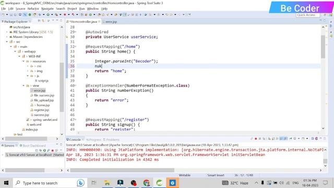Open the File menu
334x188 pixels.
4,9
